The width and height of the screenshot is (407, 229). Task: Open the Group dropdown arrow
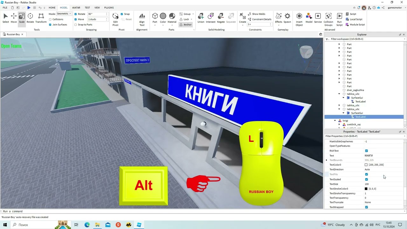click(x=193, y=14)
